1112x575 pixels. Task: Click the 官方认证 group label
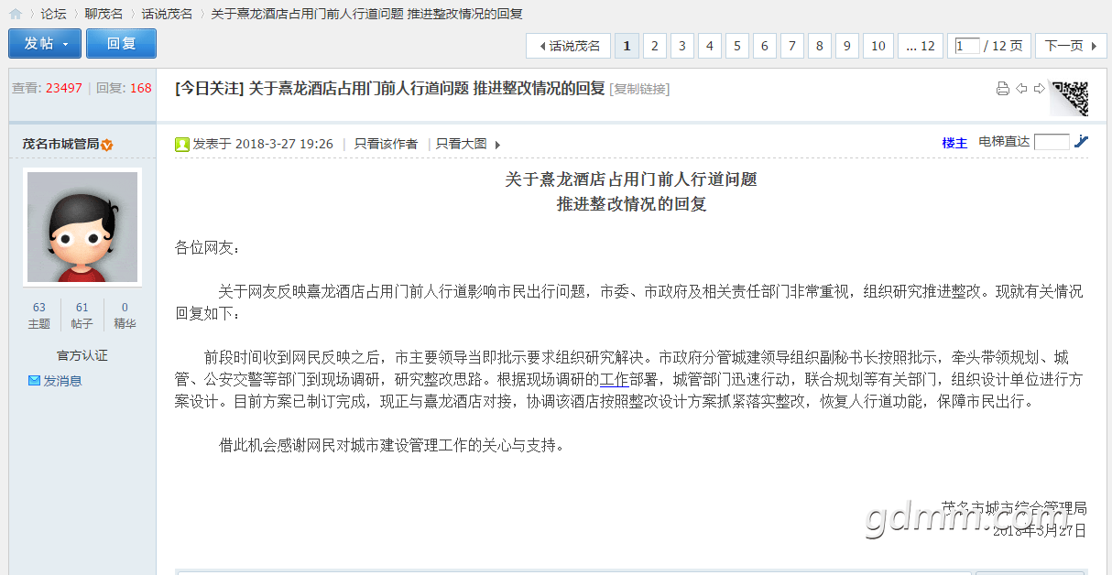pos(82,355)
